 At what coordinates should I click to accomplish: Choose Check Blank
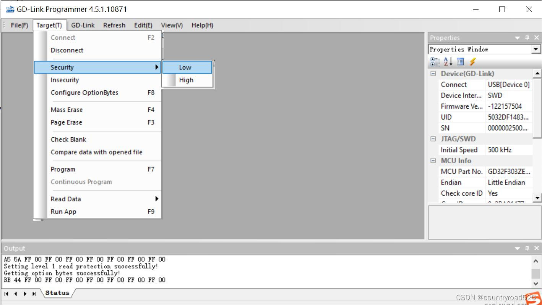(97, 139)
